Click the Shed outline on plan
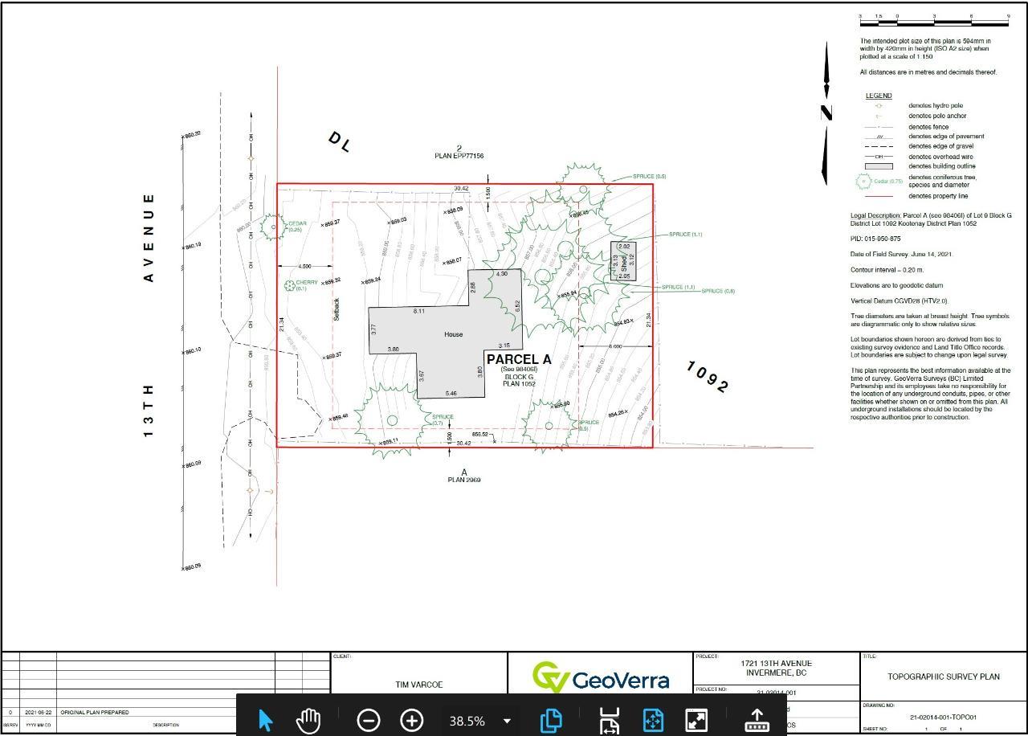Viewport: 1028px width, 736px height. click(623, 261)
